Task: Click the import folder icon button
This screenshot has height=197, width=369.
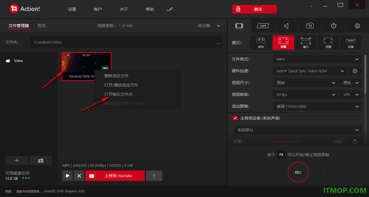Action: click(x=41, y=160)
